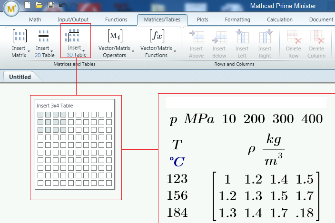Image resolution: width=335 pixels, height=223 pixels.
Task: Click the pressure value 200
Action: [254, 119]
